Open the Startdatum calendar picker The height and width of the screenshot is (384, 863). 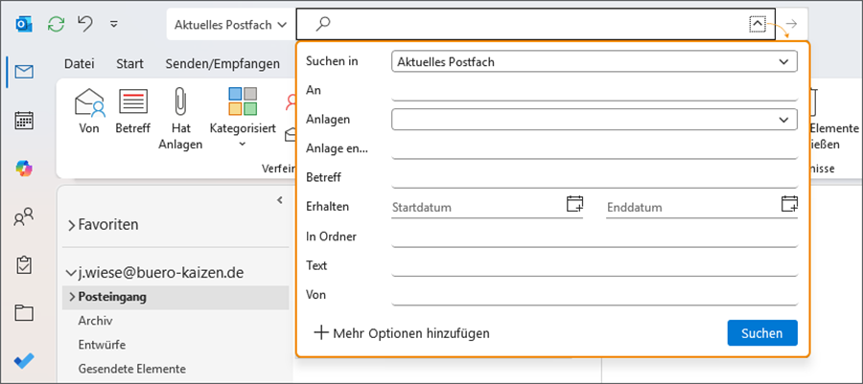(574, 203)
